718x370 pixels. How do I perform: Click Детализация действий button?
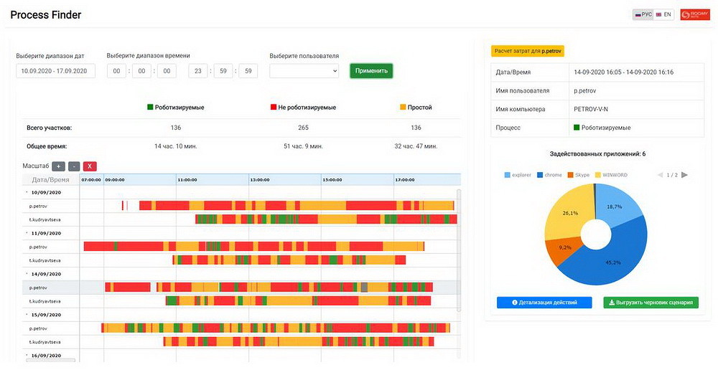[544, 303]
